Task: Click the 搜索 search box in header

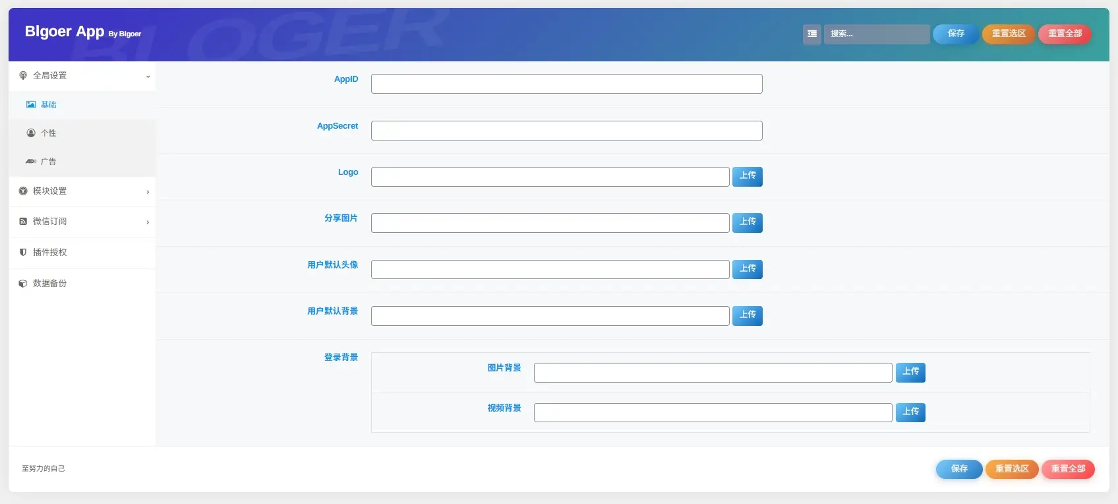Action: tap(876, 34)
